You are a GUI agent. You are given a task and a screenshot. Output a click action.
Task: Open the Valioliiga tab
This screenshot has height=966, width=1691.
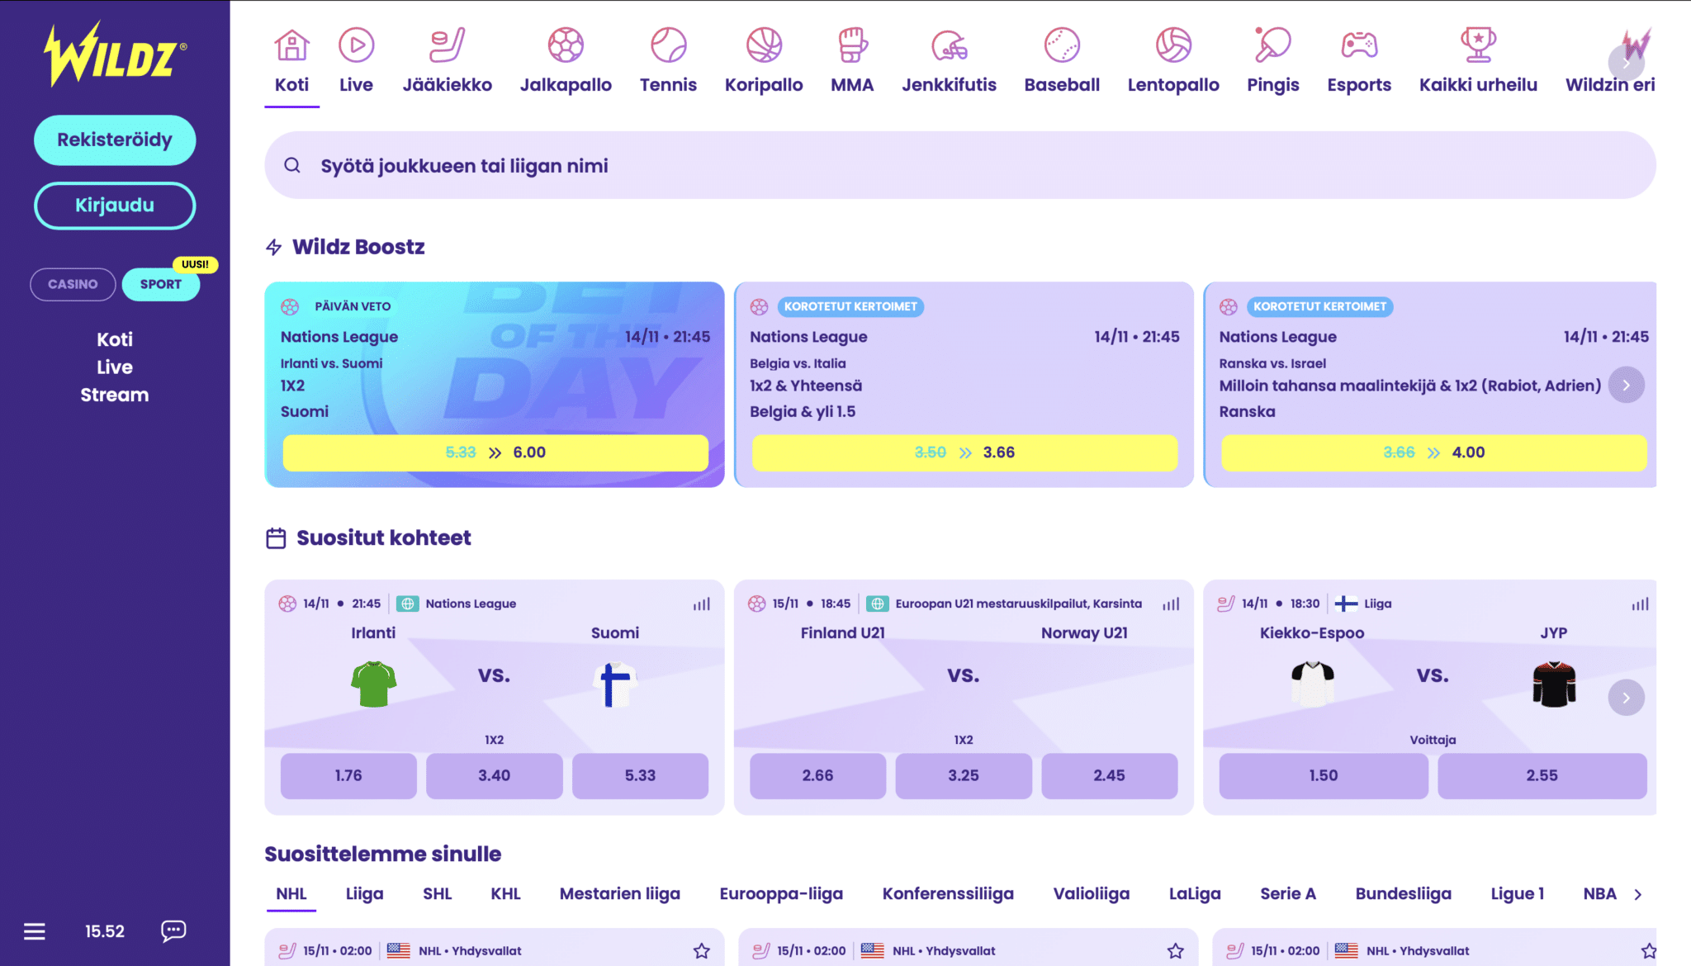(1092, 893)
